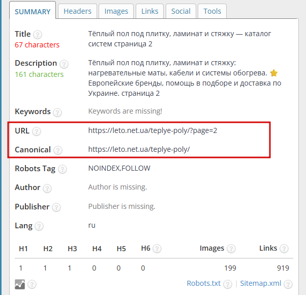Click the Robots Tag help icon

[63, 169]
